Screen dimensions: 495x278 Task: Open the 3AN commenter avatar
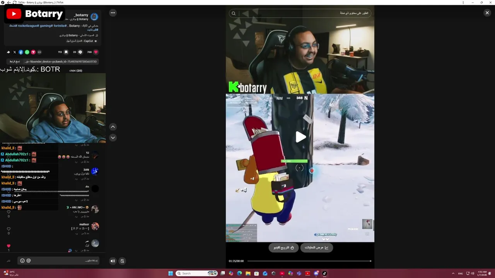tap(95, 171)
